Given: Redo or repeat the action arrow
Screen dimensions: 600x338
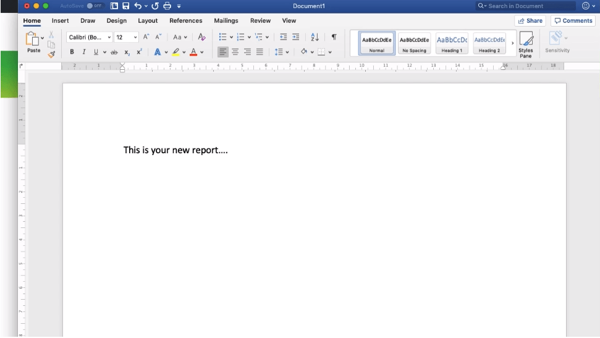Looking at the screenshot, I should tap(155, 6).
